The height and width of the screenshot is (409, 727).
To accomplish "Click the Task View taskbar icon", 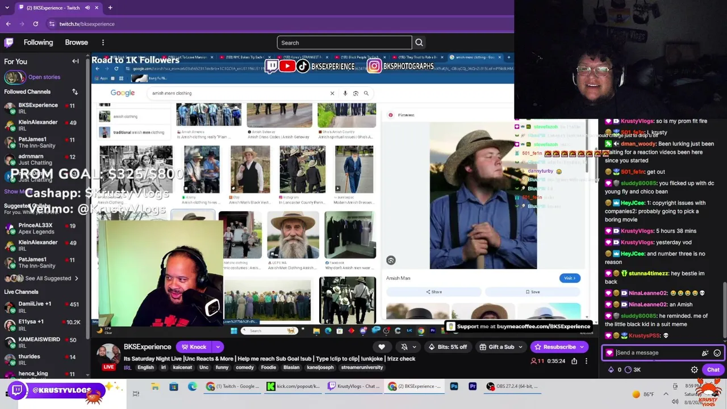I will 136,393.
